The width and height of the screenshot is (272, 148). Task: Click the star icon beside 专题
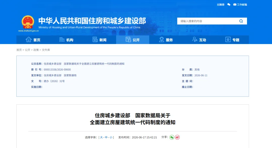click(x=228, y=40)
